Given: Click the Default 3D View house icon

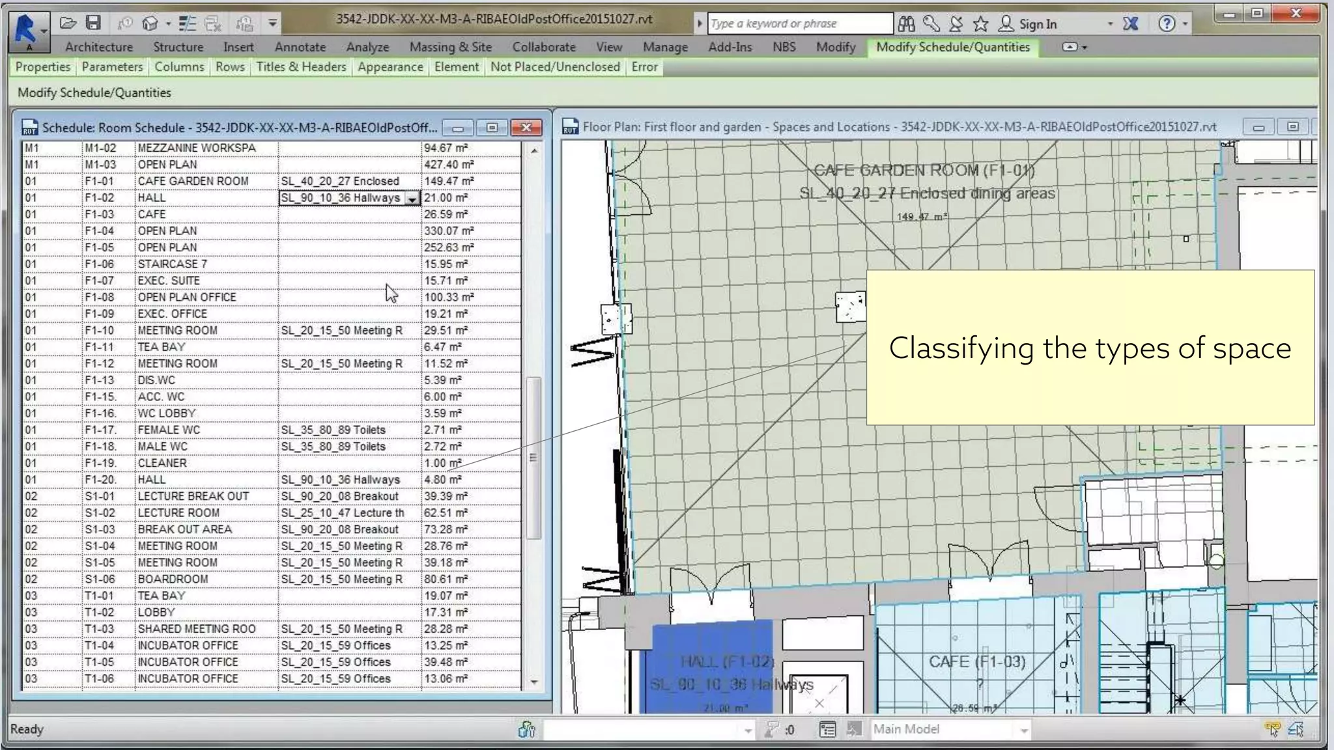Looking at the screenshot, I should (150, 23).
